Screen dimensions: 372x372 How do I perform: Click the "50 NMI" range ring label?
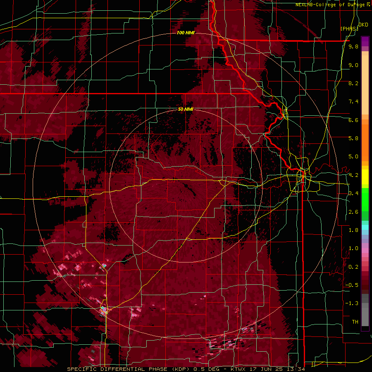coord(186,109)
